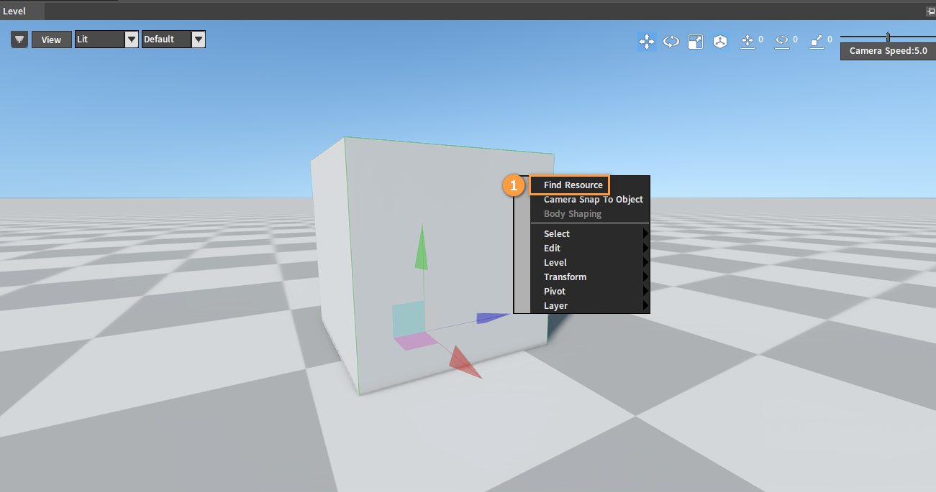Select the move translate tool icon
The image size is (936, 492).
pos(647,42)
